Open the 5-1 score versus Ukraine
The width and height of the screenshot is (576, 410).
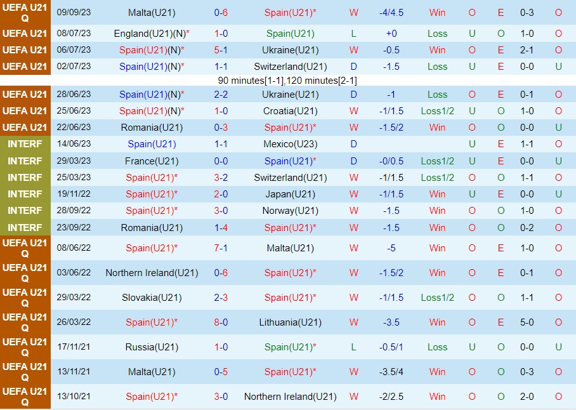pos(221,50)
